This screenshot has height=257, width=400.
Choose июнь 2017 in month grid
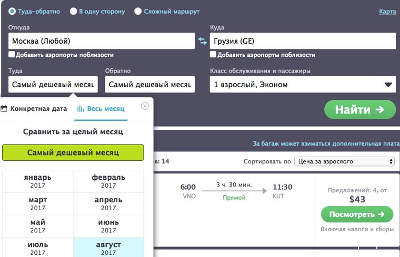108,226
